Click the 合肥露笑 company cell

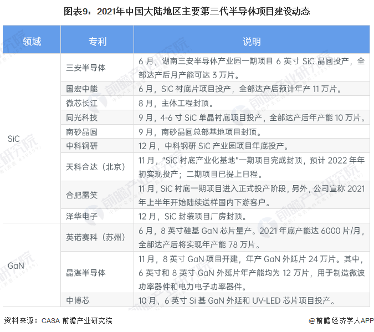82,195
